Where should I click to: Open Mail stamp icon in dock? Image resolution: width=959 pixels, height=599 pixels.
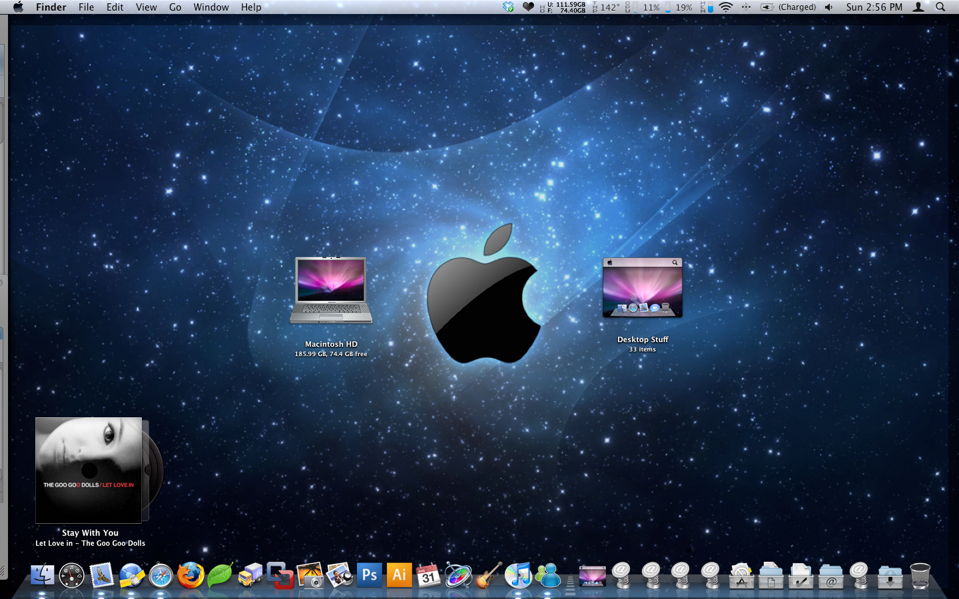101,575
